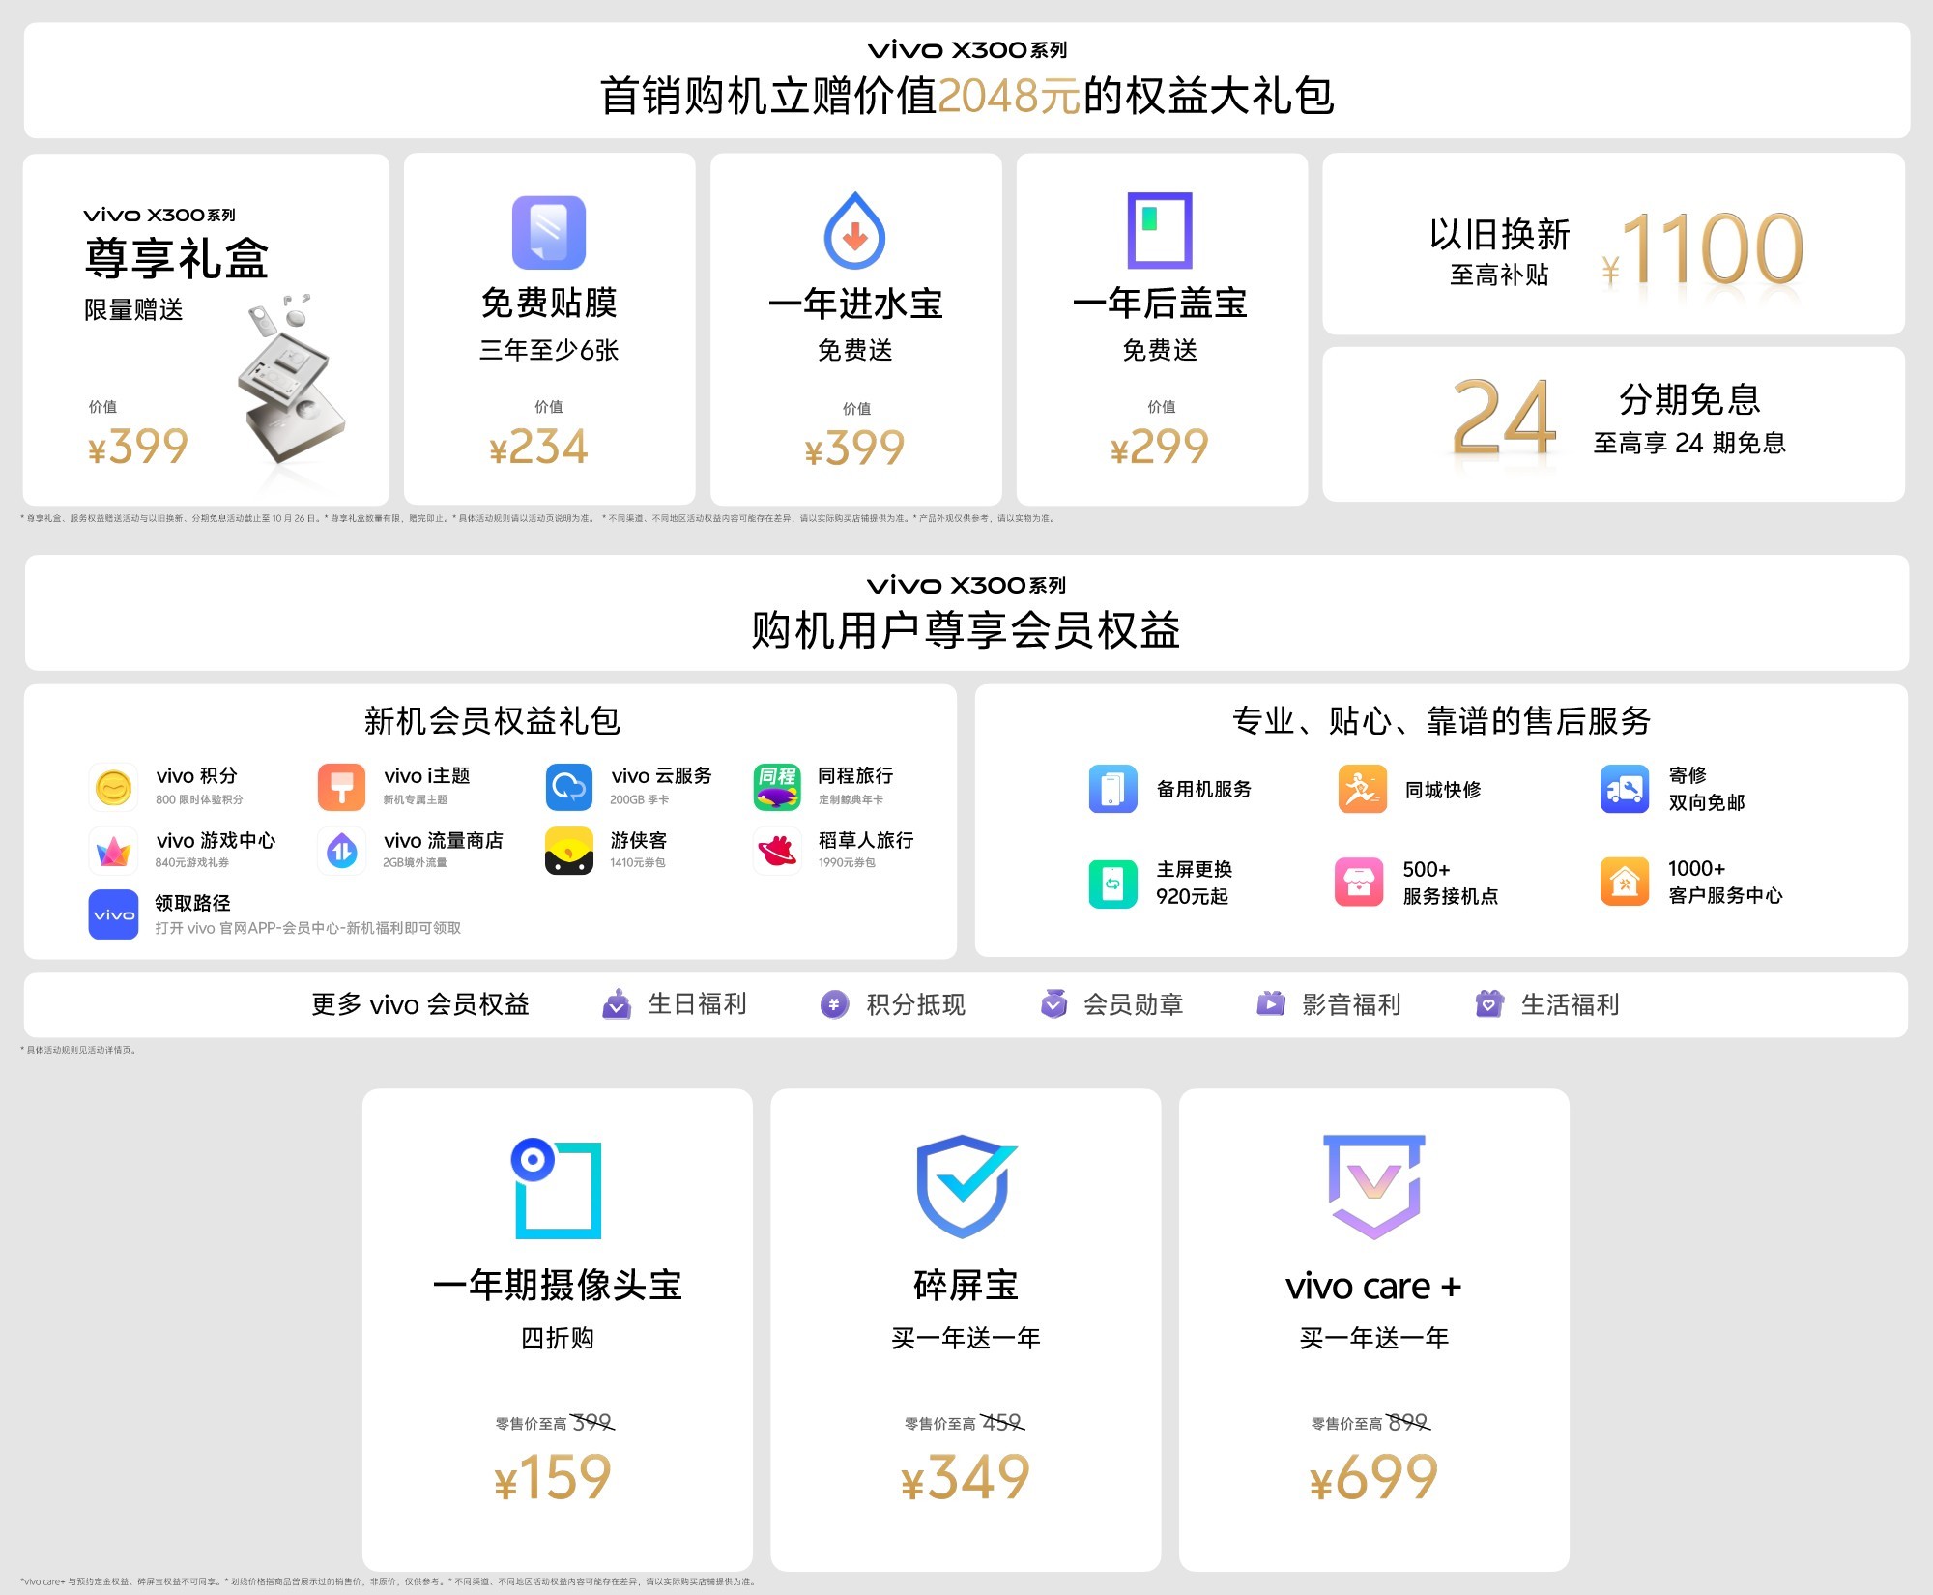Click the 主屏更换 green icon
This screenshot has width=1933, height=1595.
[1113, 883]
